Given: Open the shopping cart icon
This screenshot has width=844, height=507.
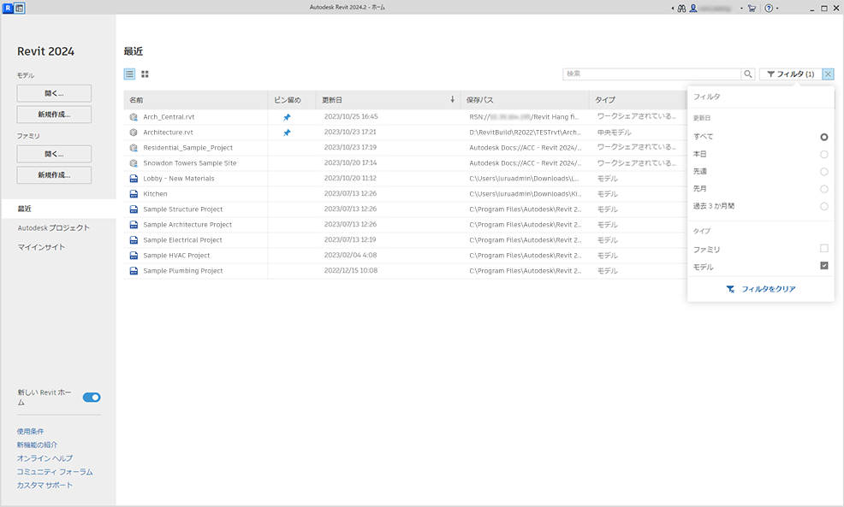Looking at the screenshot, I should (752, 8).
